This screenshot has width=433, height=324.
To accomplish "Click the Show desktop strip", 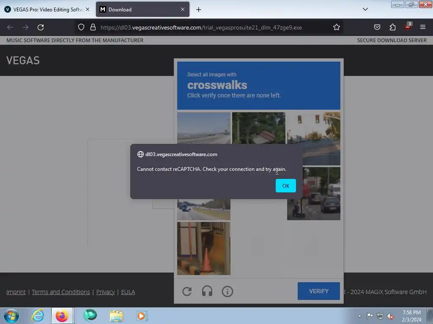I will pos(430,316).
